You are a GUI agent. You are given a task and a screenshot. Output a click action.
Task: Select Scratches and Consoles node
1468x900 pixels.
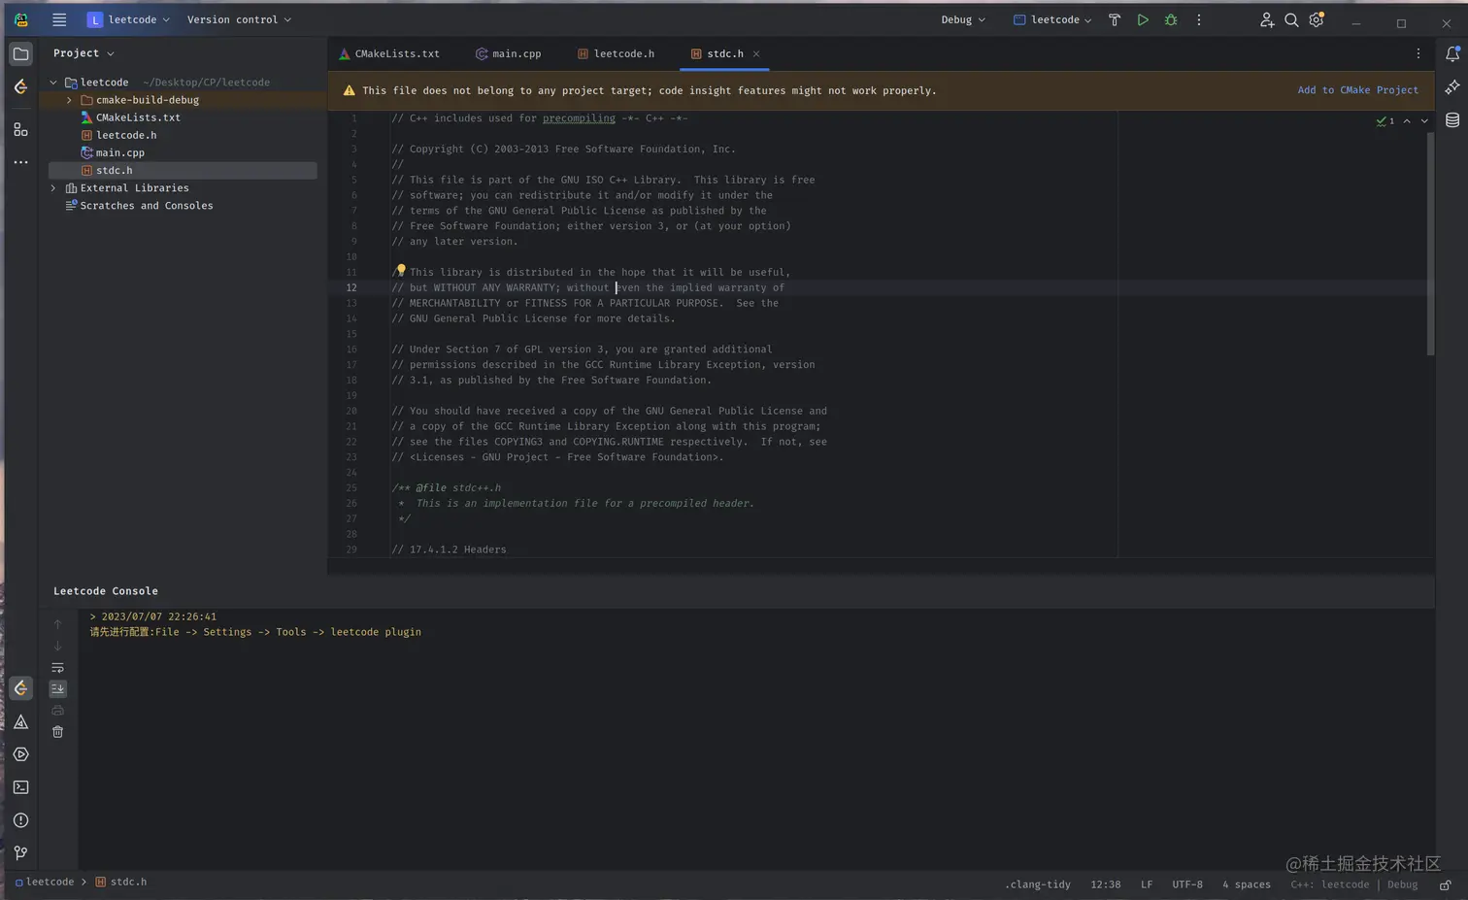click(147, 206)
